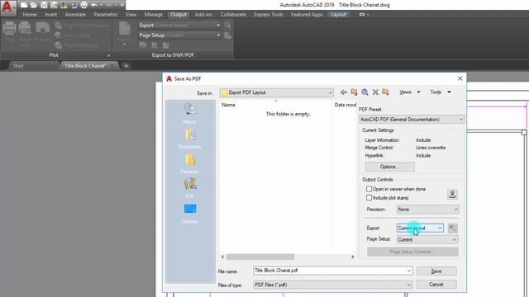The image size is (529, 297).
Task: Switch to the Collaborate ribbon tab
Action: pyautogui.click(x=233, y=15)
